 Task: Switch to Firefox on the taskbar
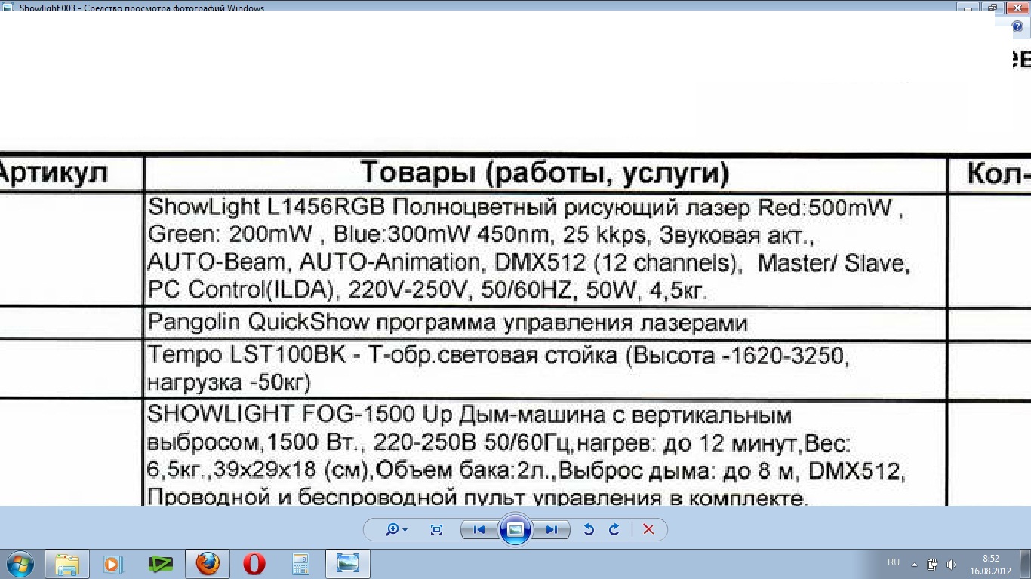(208, 563)
